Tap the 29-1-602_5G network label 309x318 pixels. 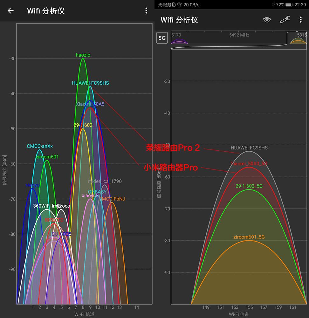[249, 186]
